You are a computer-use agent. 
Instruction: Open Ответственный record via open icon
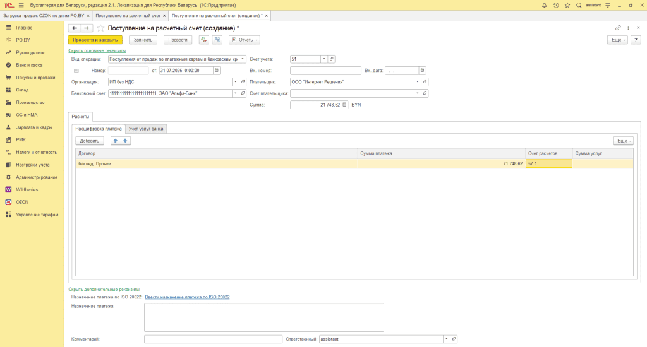(454, 339)
